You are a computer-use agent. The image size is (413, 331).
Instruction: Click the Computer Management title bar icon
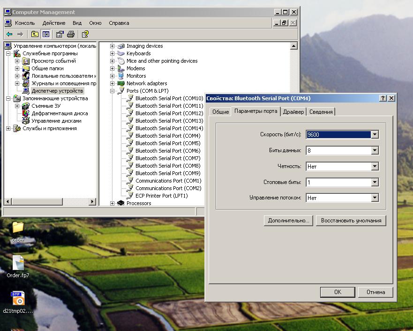(x=8, y=12)
